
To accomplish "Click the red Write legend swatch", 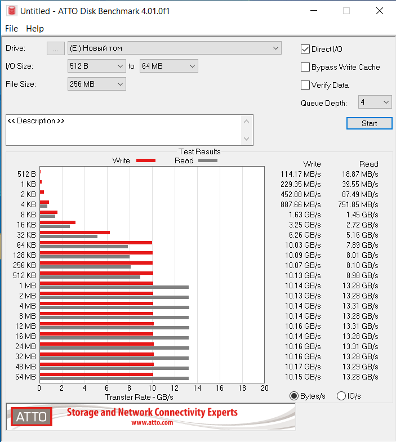I will (146, 160).
